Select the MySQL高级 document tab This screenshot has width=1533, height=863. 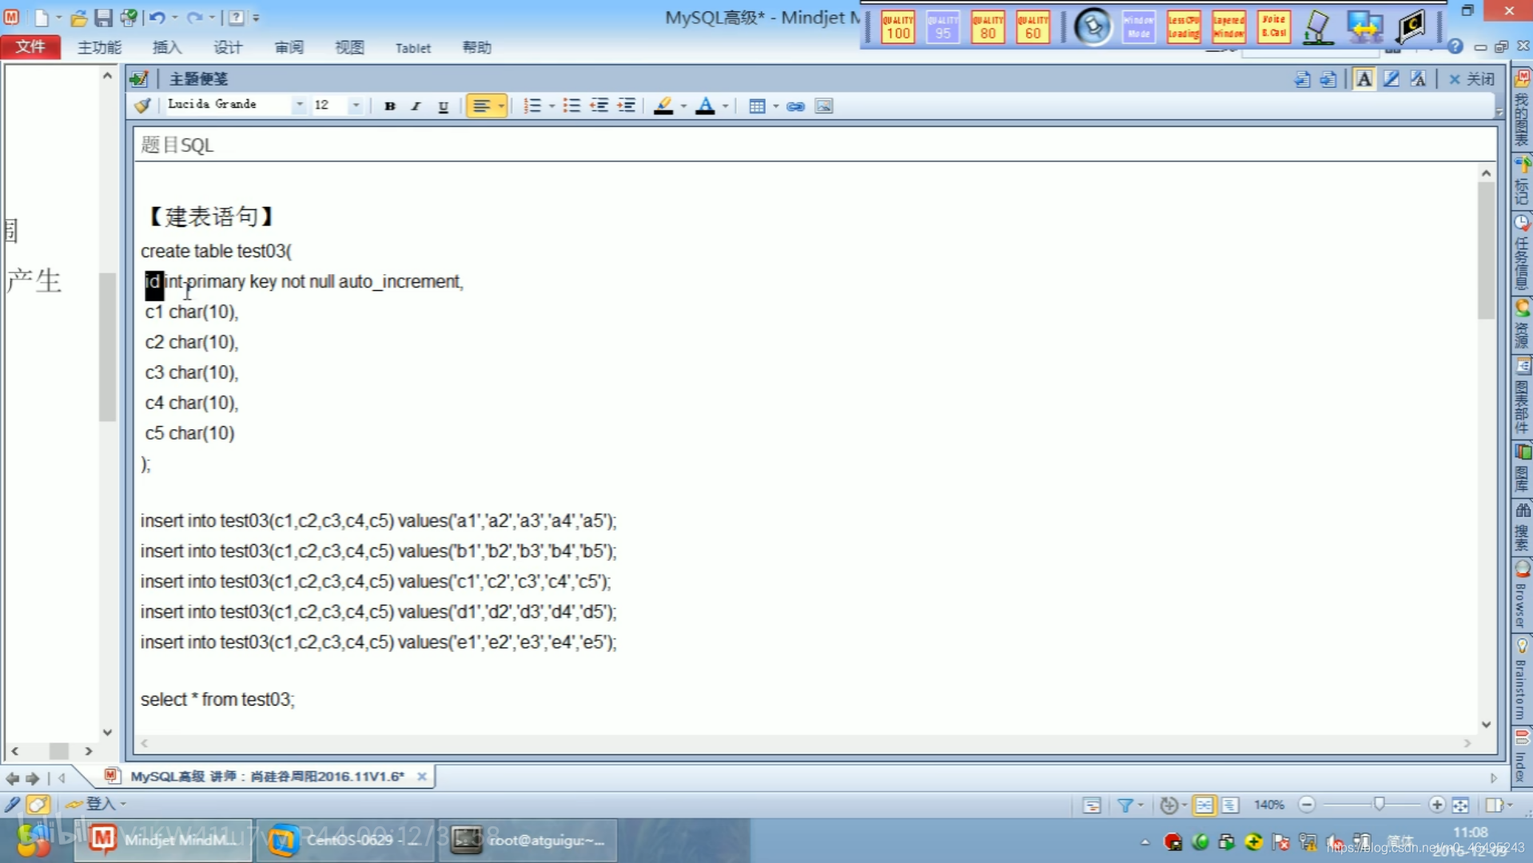pyautogui.click(x=267, y=776)
